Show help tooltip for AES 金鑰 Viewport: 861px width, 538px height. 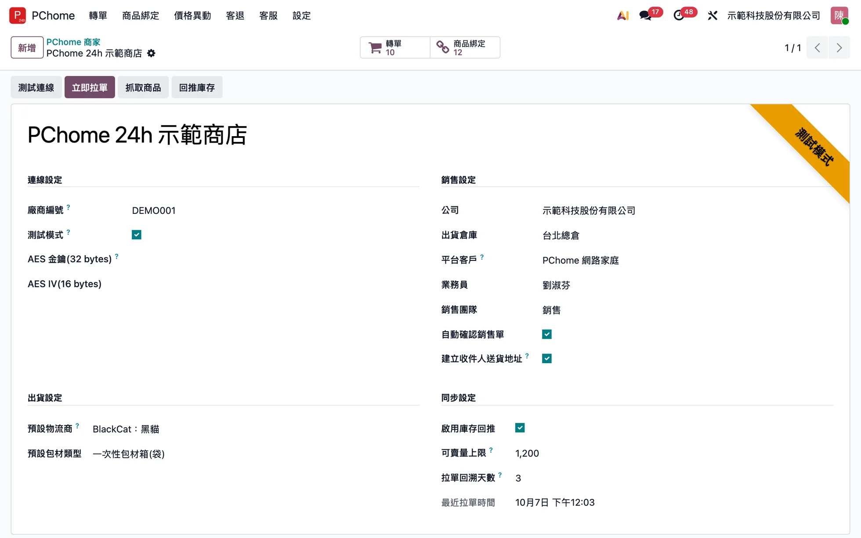pos(116,256)
